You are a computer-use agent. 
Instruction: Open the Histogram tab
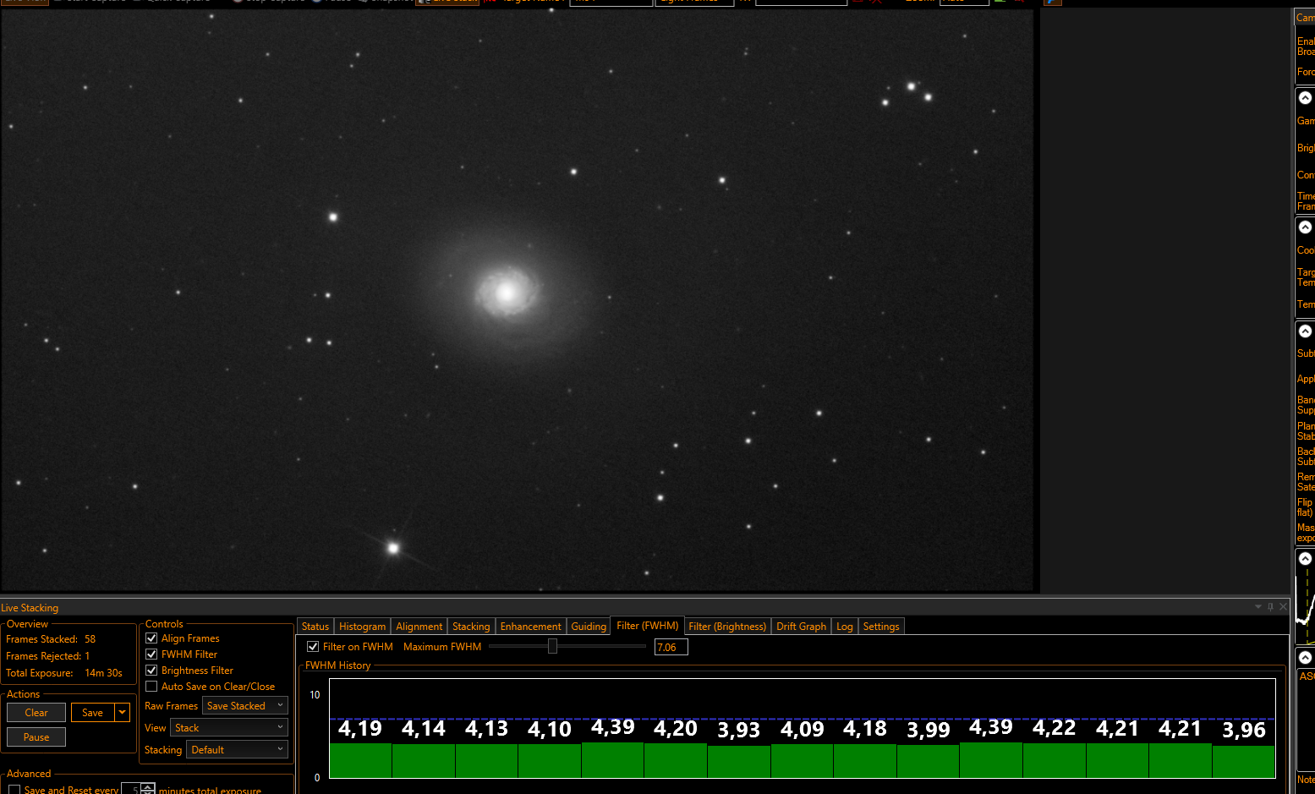coord(362,627)
